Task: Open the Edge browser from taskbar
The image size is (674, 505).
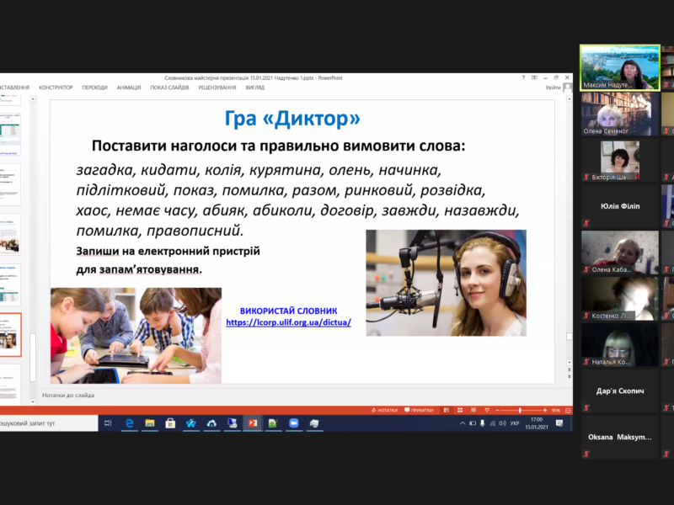Action: point(130,423)
